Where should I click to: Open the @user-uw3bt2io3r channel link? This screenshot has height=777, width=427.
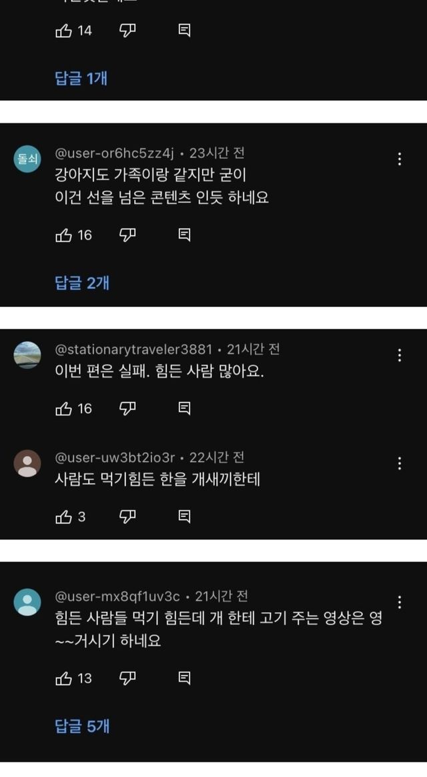point(115,457)
